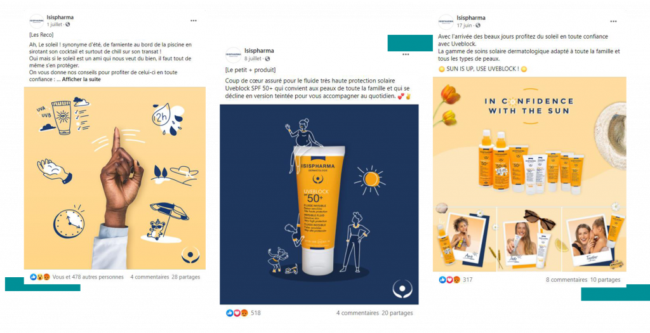This screenshot has height=333, width=650.
Task: Click Isispharma avatar on 8 juillet post
Action: pyautogui.click(x=234, y=55)
